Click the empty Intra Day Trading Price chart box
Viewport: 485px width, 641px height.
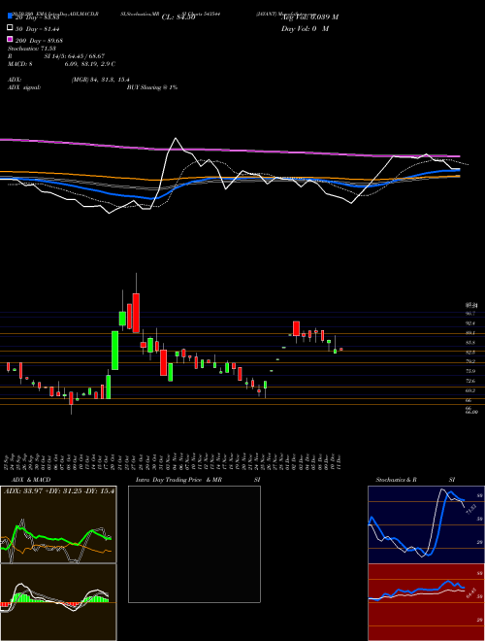[x=194, y=544]
